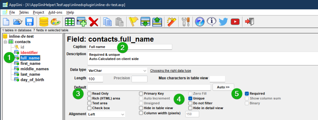Viewport: 318px width, 120px height.
Task: Open the wrench and screwdriver preferences icon
Action: (186, 21)
